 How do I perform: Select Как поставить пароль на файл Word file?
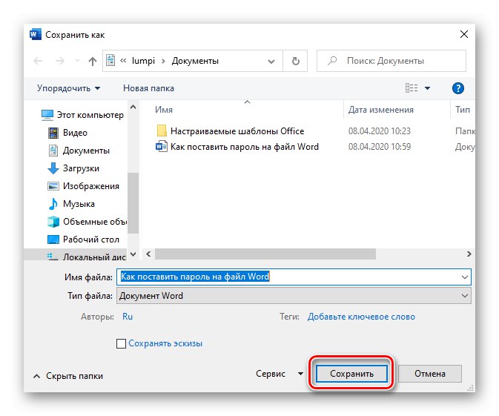click(237, 147)
